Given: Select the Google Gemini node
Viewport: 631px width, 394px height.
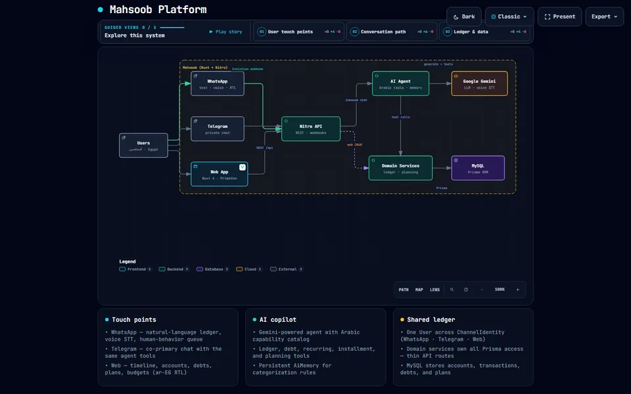Looking at the screenshot, I should tap(479, 83).
